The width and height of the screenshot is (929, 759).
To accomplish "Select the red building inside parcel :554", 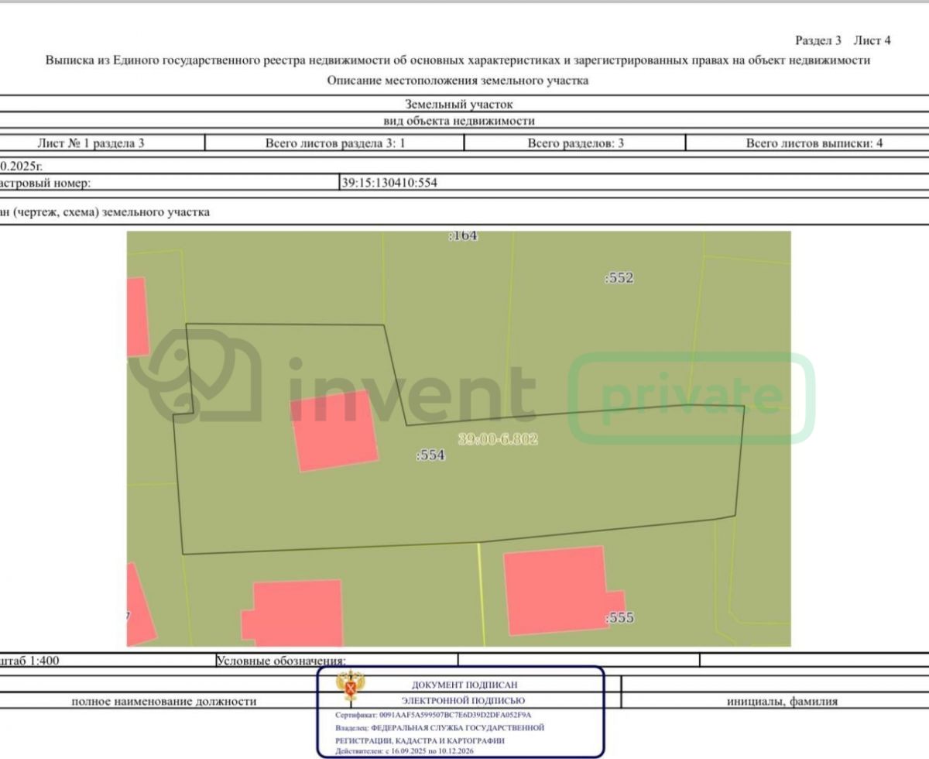I will pyautogui.click(x=334, y=431).
